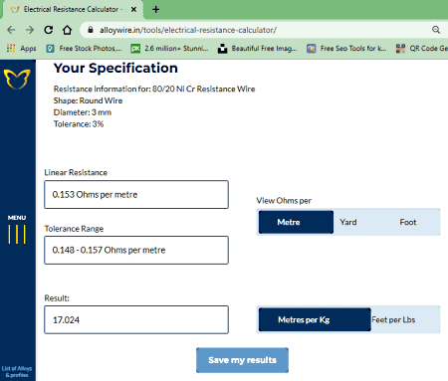Click the 'Shape: Round Wire' text
The height and width of the screenshot is (381, 448).
point(88,100)
